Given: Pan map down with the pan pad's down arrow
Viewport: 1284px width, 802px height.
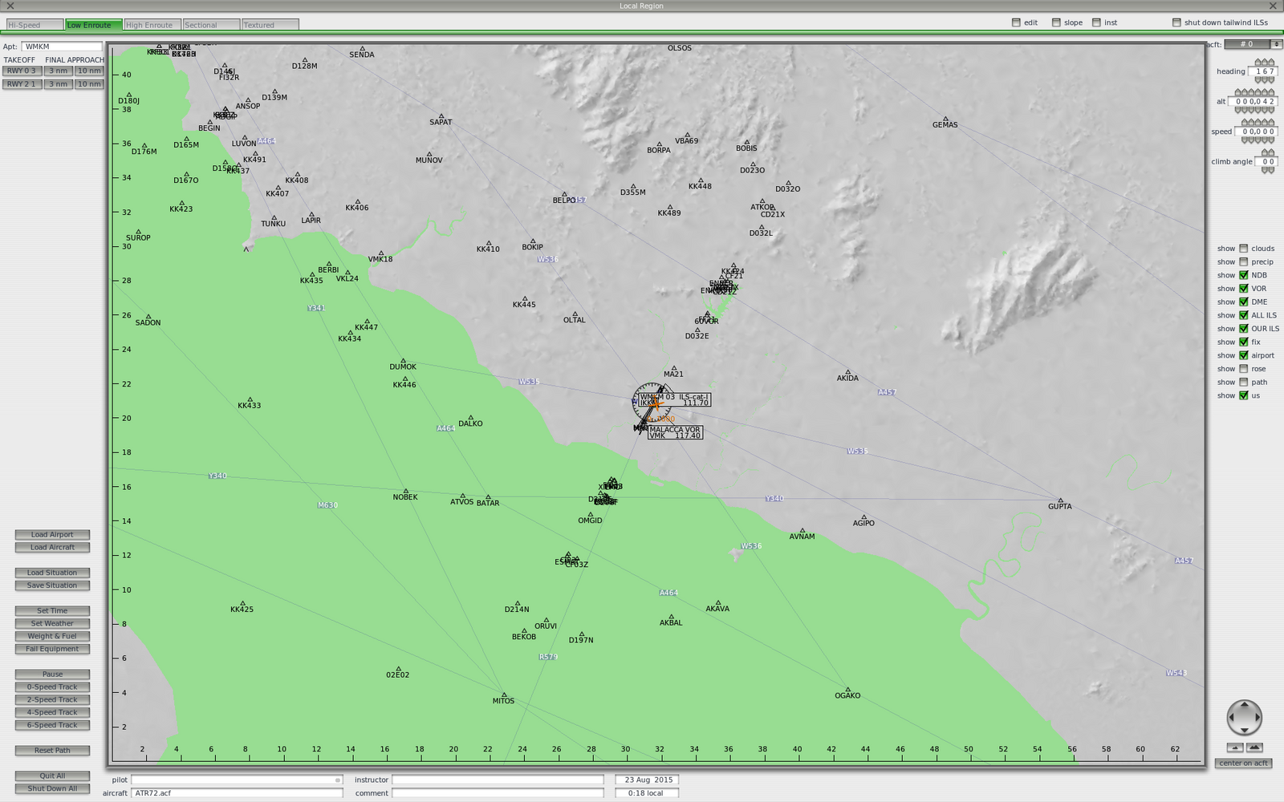Looking at the screenshot, I should 1245,730.
